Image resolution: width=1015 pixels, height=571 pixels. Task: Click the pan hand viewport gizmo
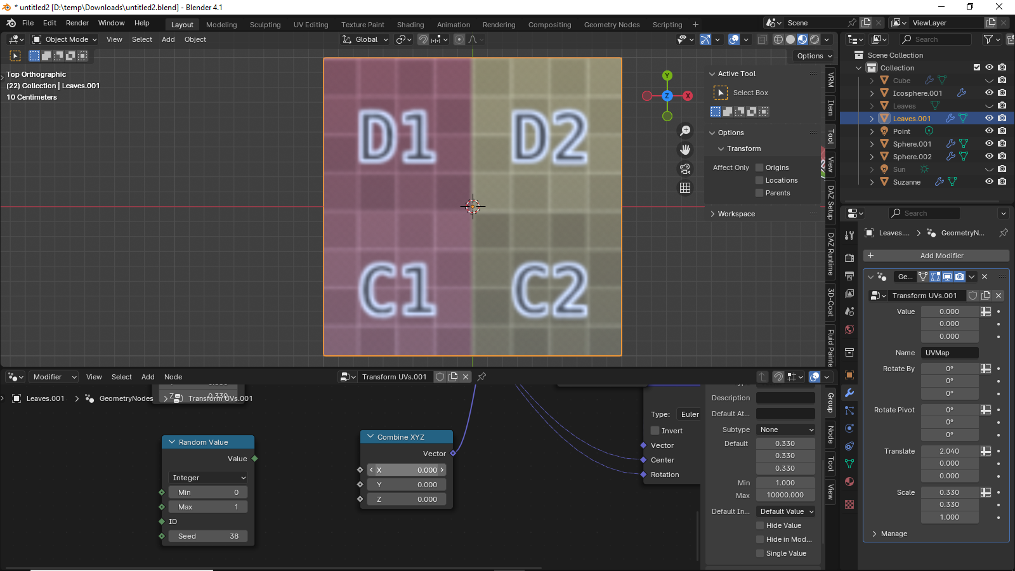[x=685, y=150]
